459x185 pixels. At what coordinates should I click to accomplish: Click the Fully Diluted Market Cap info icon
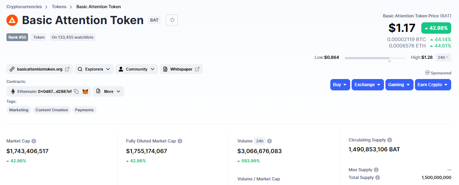pyautogui.click(x=180, y=141)
